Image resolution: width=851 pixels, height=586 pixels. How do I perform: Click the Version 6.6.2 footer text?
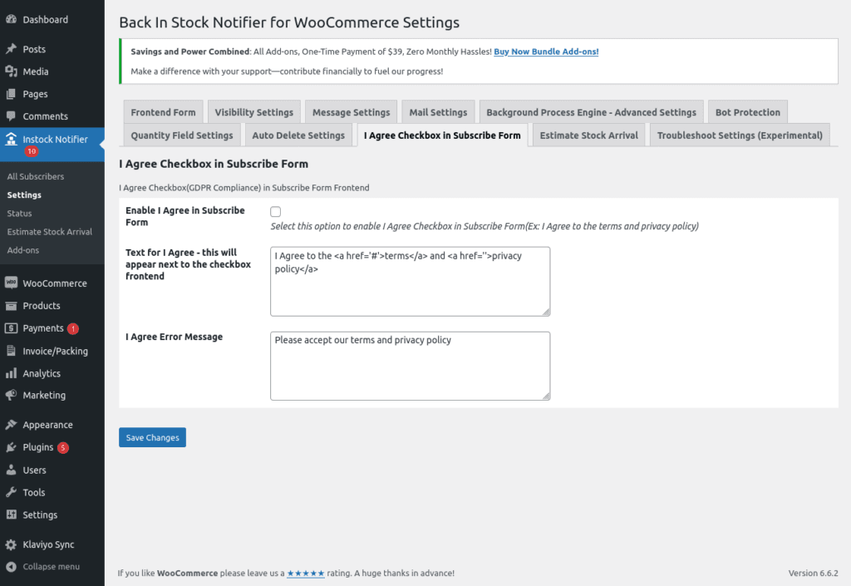[x=813, y=573]
